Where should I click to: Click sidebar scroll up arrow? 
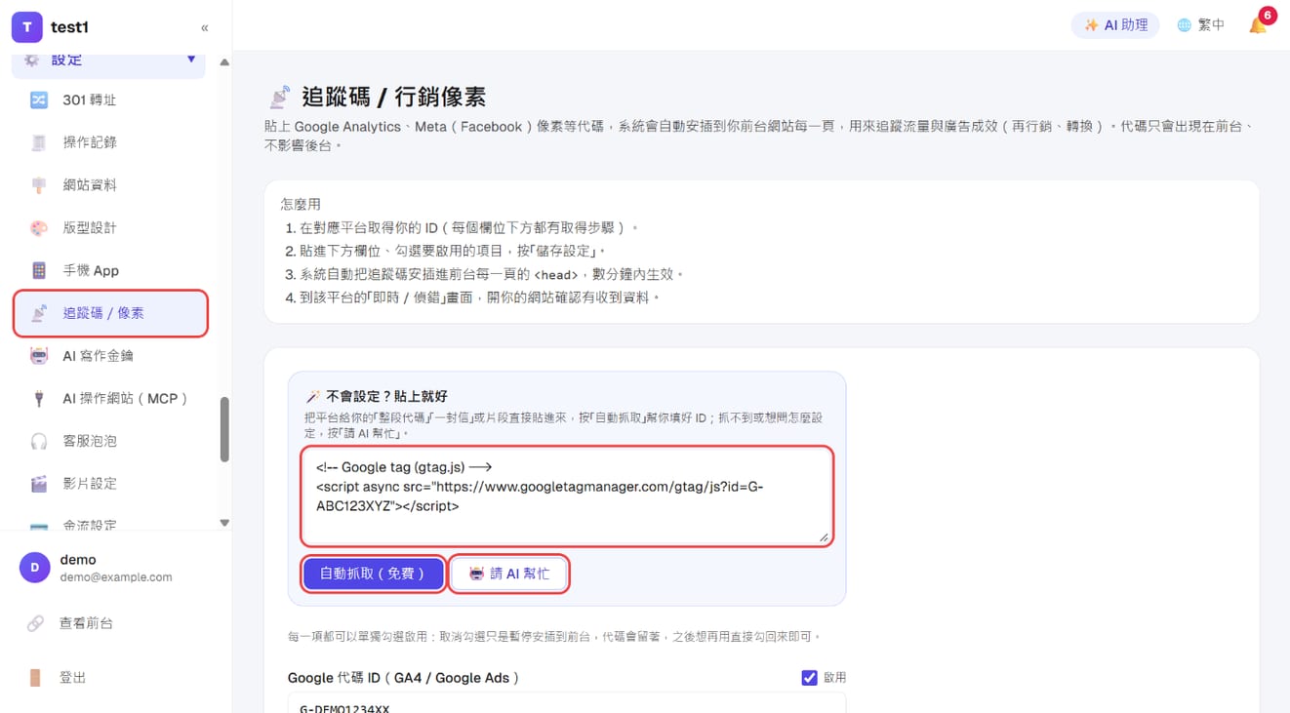(224, 62)
